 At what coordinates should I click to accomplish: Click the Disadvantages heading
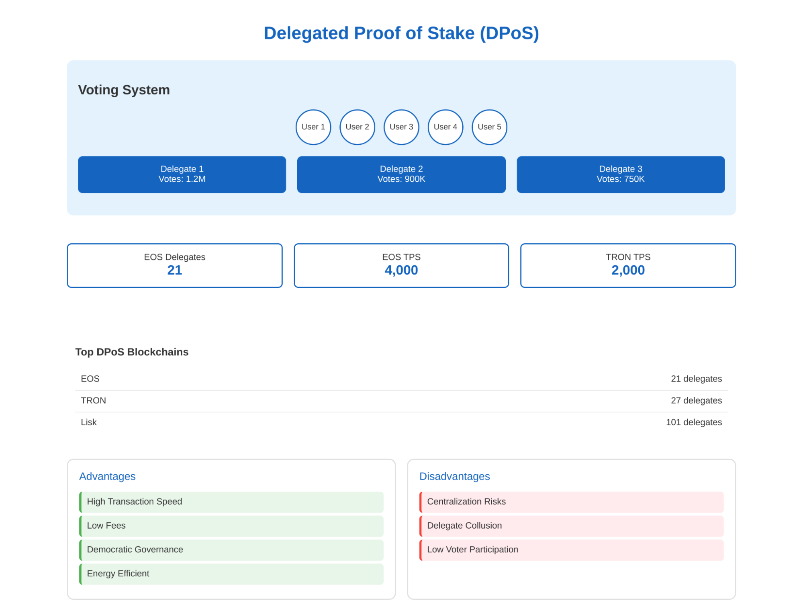[454, 476]
